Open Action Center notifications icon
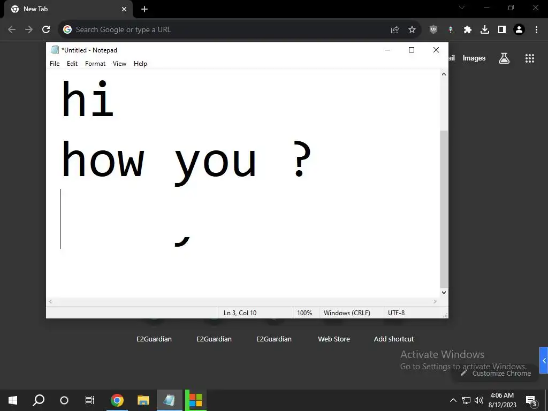Image resolution: width=548 pixels, height=411 pixels. (531, 400)
